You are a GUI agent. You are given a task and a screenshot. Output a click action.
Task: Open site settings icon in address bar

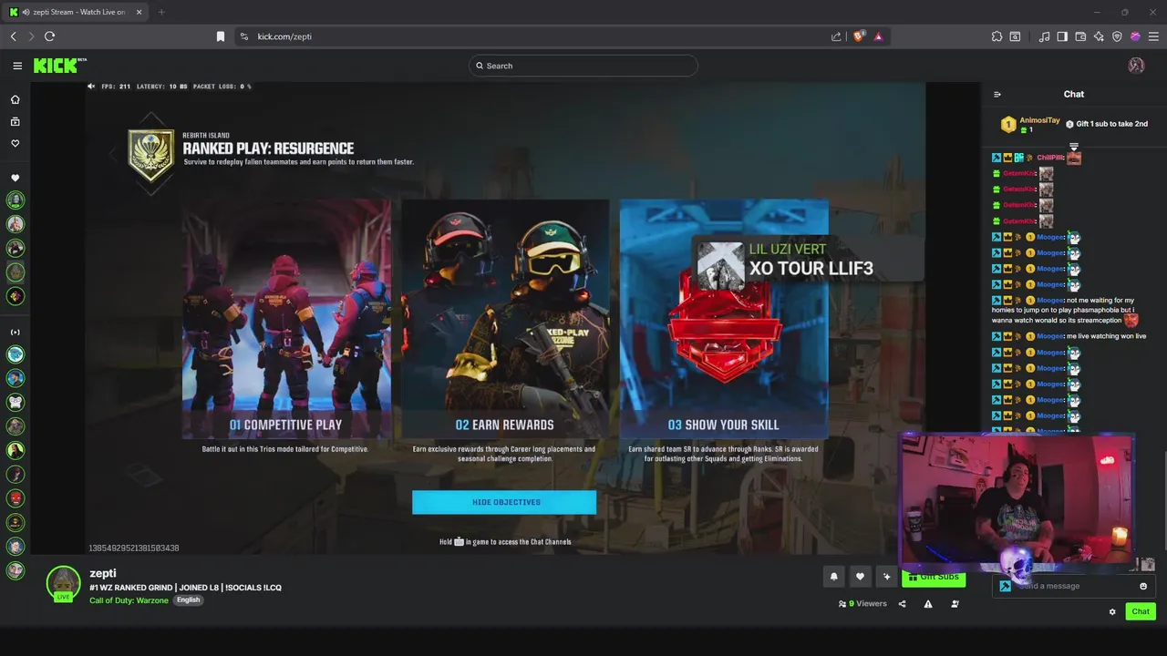(x=243, y=36)
